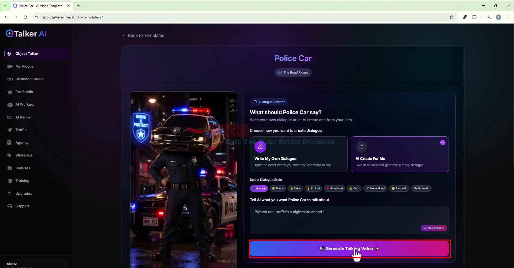Click The Road Riders category badge
The image size is (514, 268).
click(x=293, y=72)
